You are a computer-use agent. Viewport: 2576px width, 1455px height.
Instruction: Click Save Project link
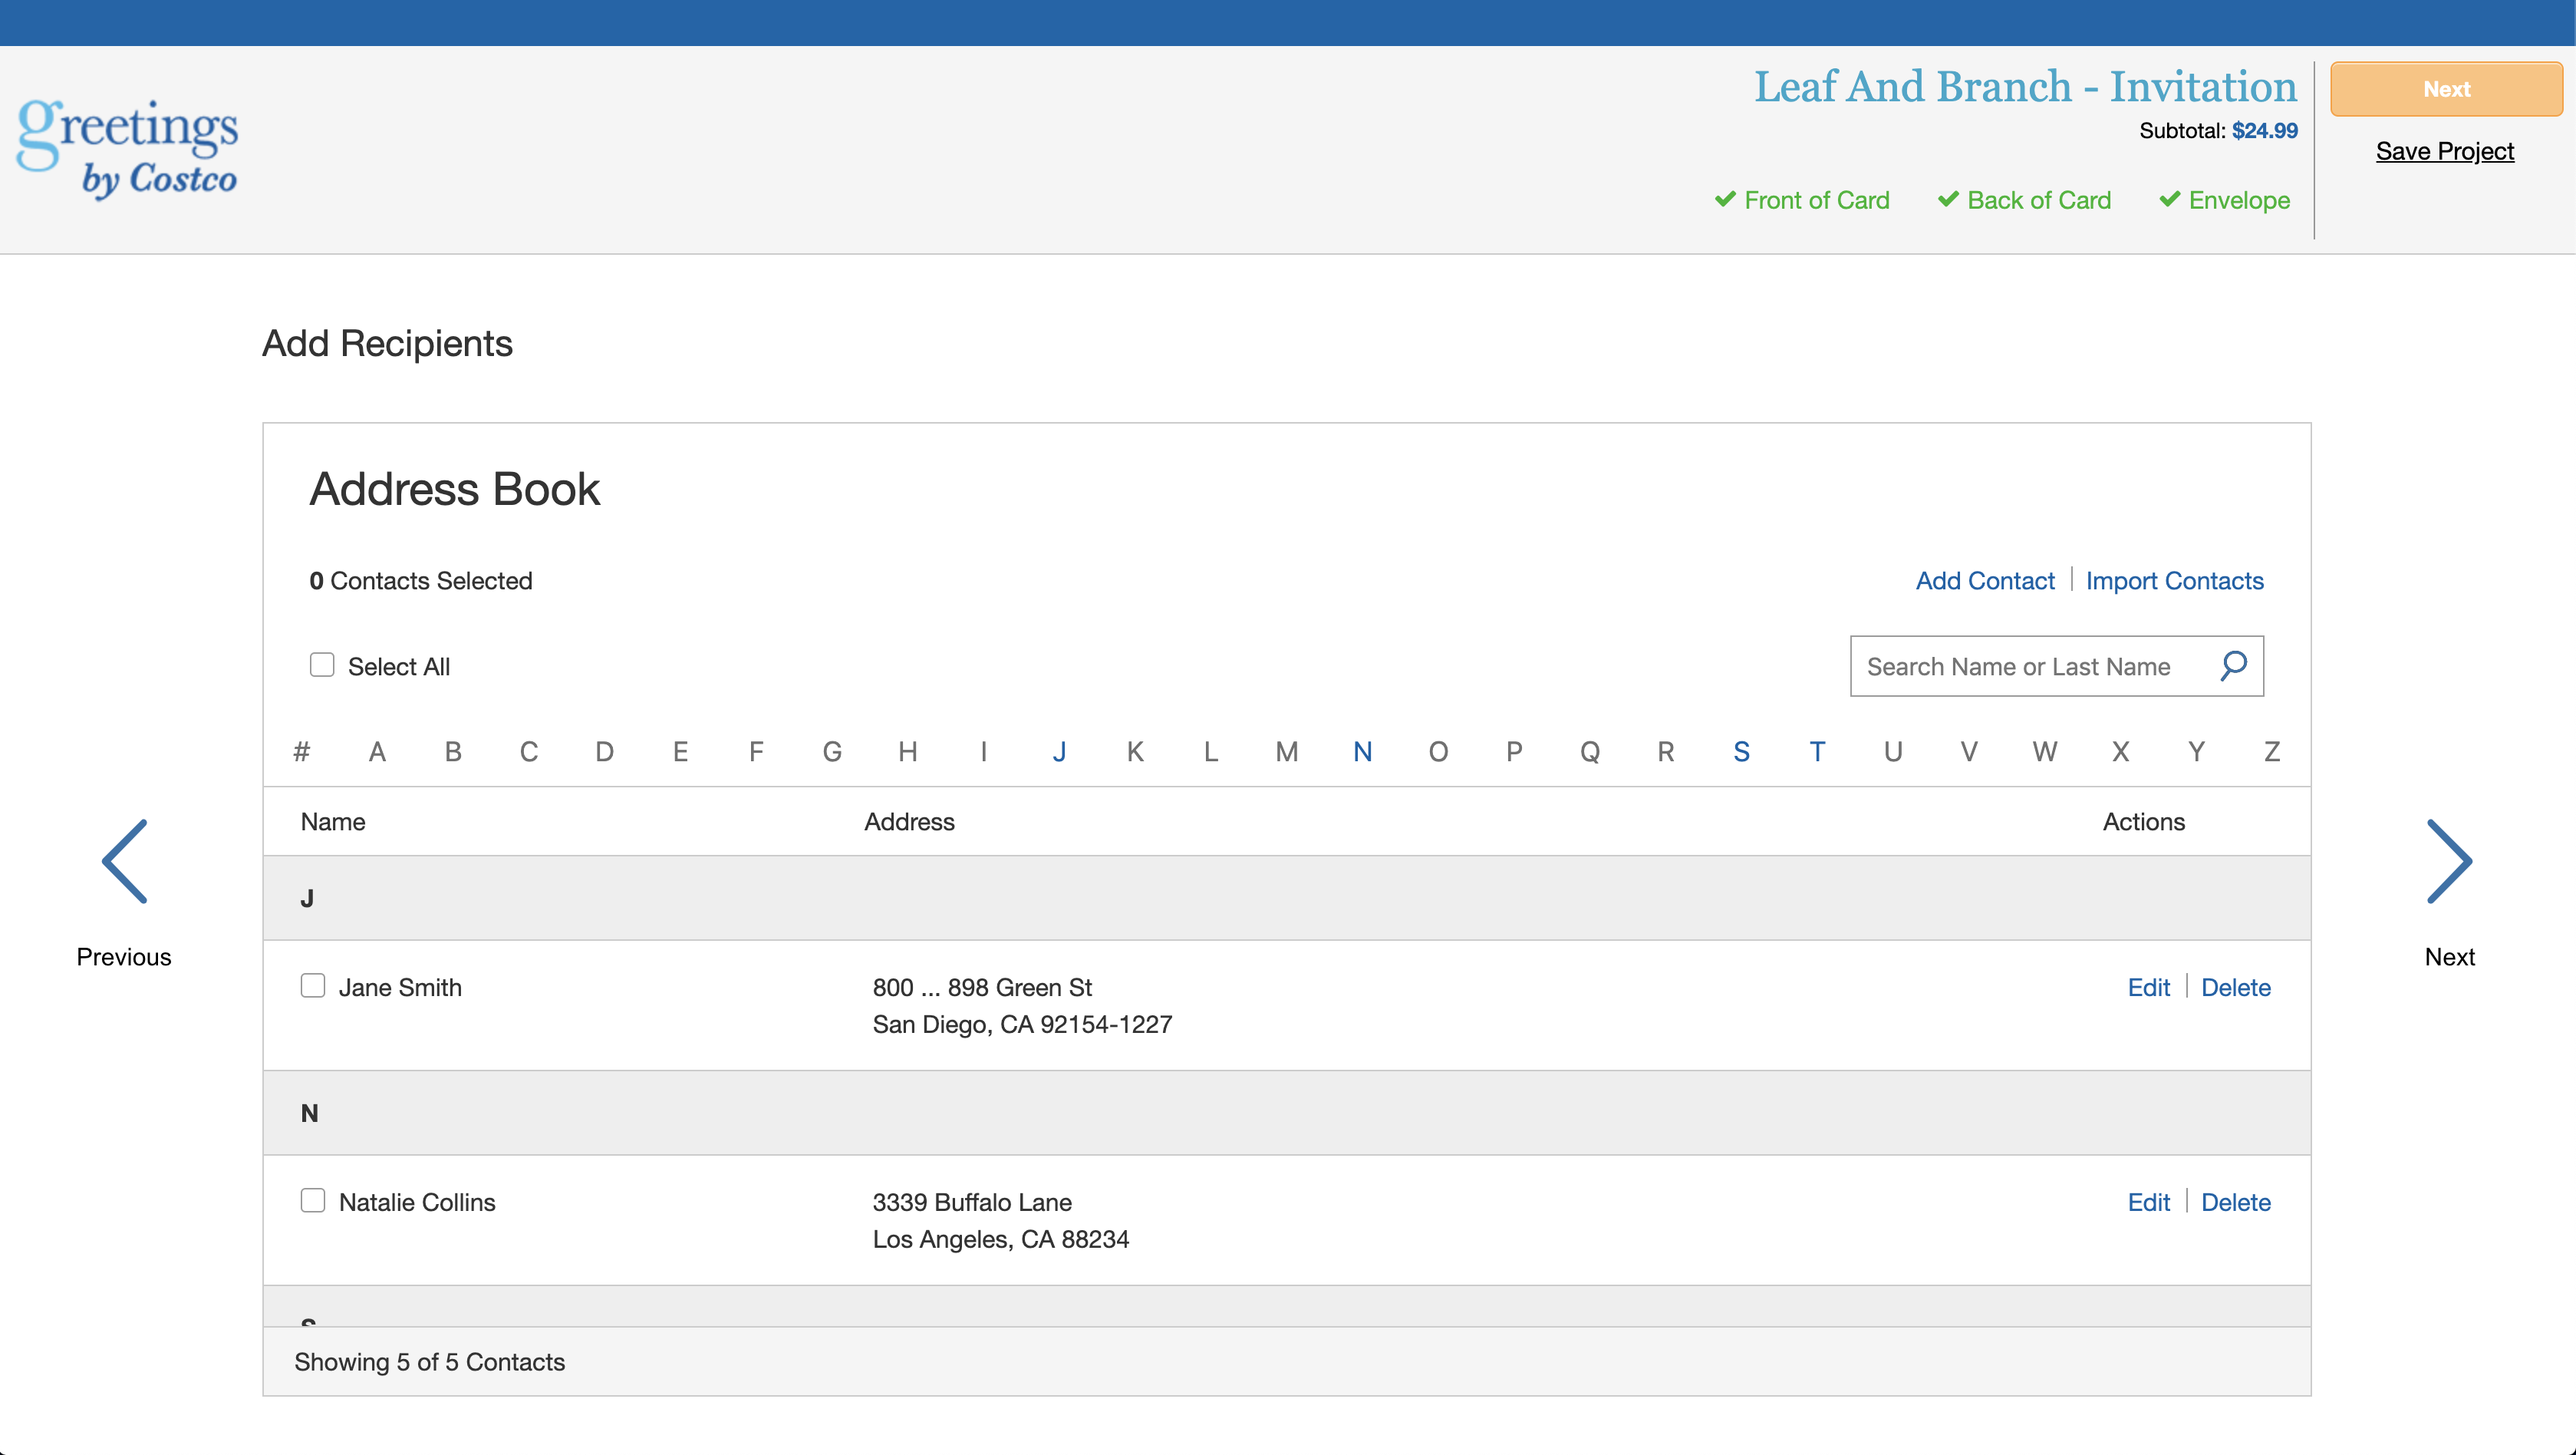pyautogui.click(x=2447, y=152)
